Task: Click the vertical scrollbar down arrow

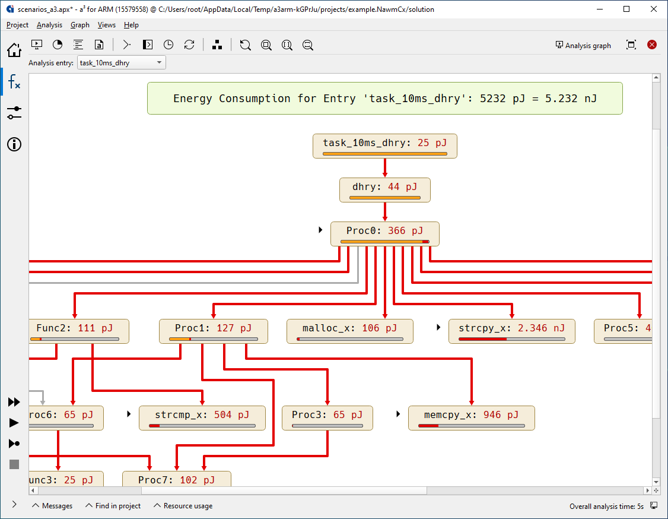Action: tap(656, 482)
